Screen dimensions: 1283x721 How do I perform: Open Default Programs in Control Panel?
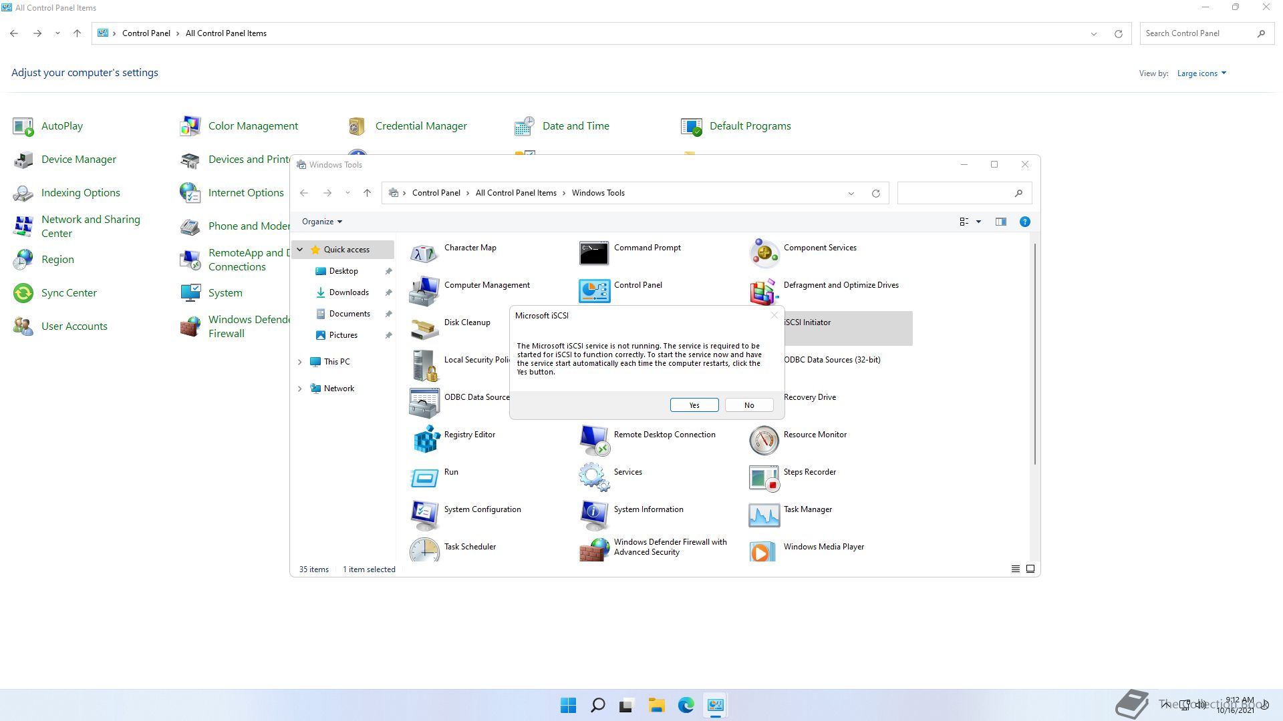750,126
